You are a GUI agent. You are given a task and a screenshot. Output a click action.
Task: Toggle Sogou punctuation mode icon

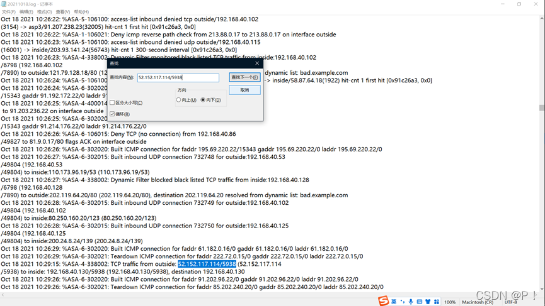[x=403, y=302]
